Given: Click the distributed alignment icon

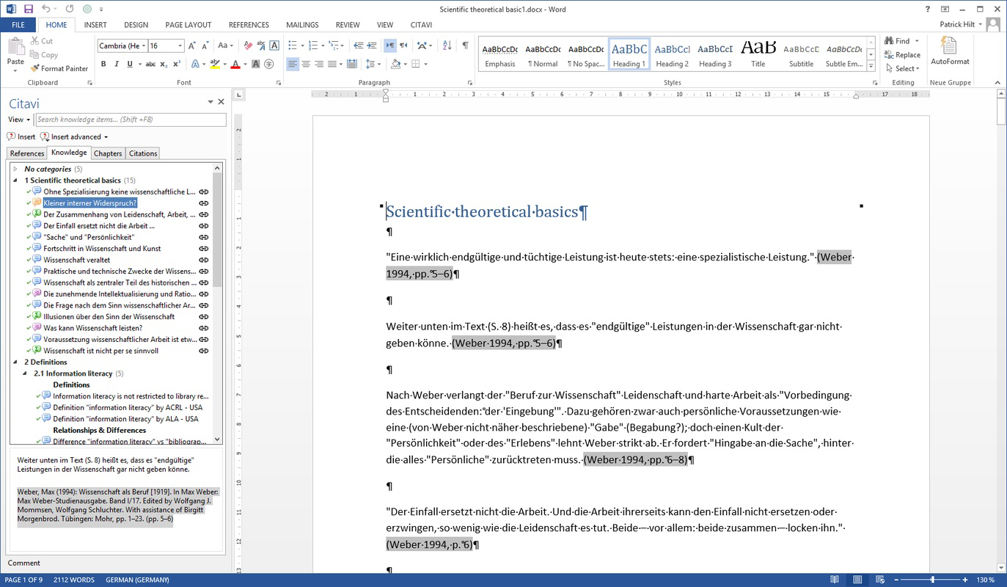Looking at the screenshot, I should click(x=352, y=65).
